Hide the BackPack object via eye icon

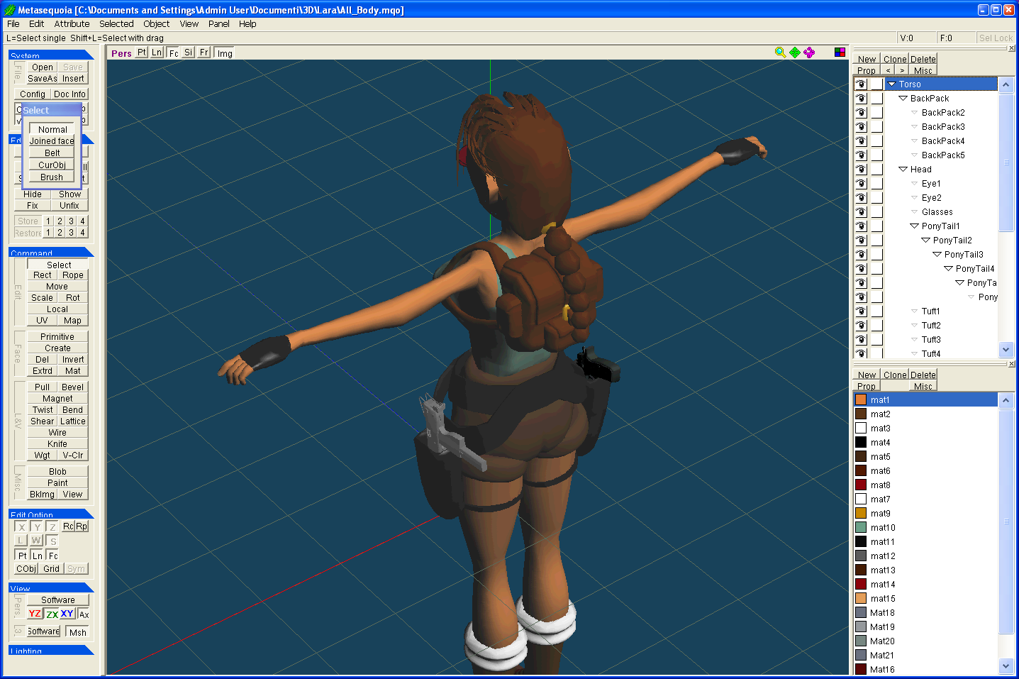pos(861,99)
